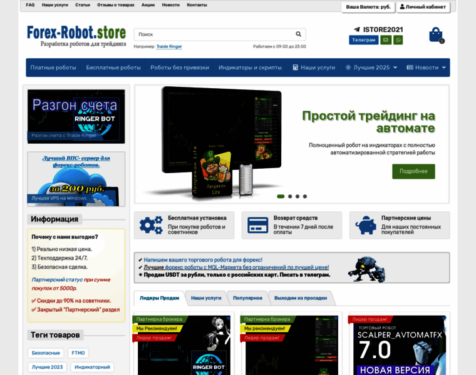Screen dimensions: 476x375
Task: Open Личный кабинет button
Action: click(x=423, y=7)
